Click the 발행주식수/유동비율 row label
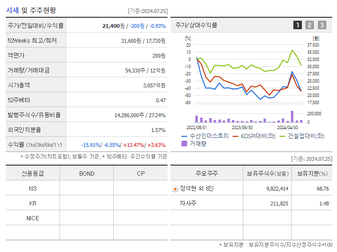This screenshot has width=337, height=252. pos(34,115)
